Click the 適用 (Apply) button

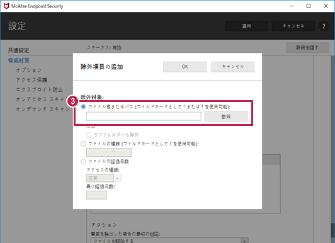pos(246,26)
